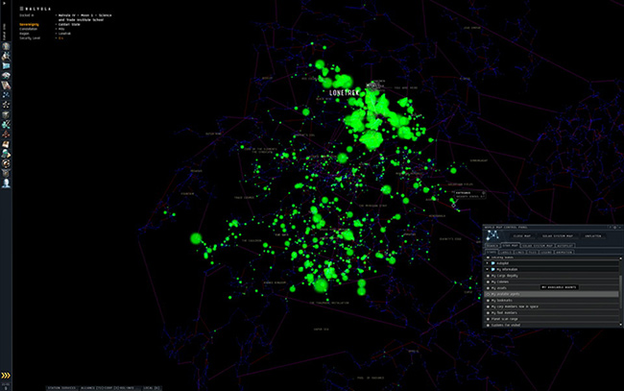Click the large green star at map's far left

(x=196, y=238)
